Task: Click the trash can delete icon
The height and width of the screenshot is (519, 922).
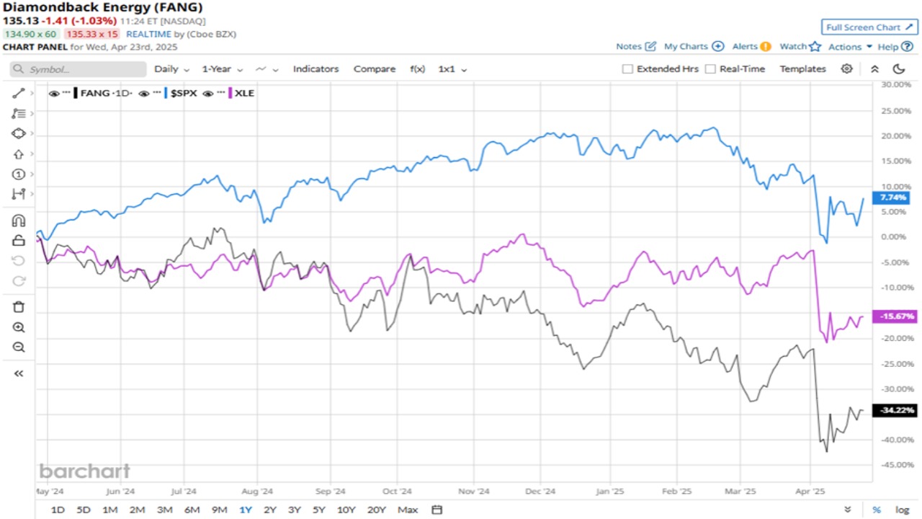Action: tap(19, 307)
